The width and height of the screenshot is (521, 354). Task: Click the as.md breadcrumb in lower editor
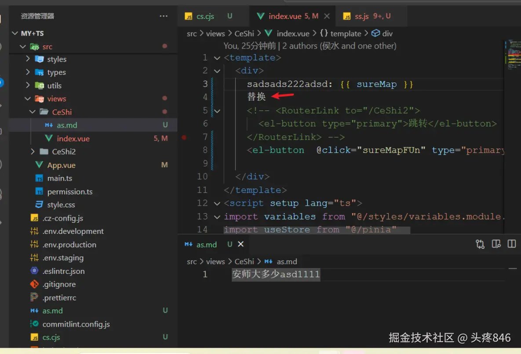281,262
